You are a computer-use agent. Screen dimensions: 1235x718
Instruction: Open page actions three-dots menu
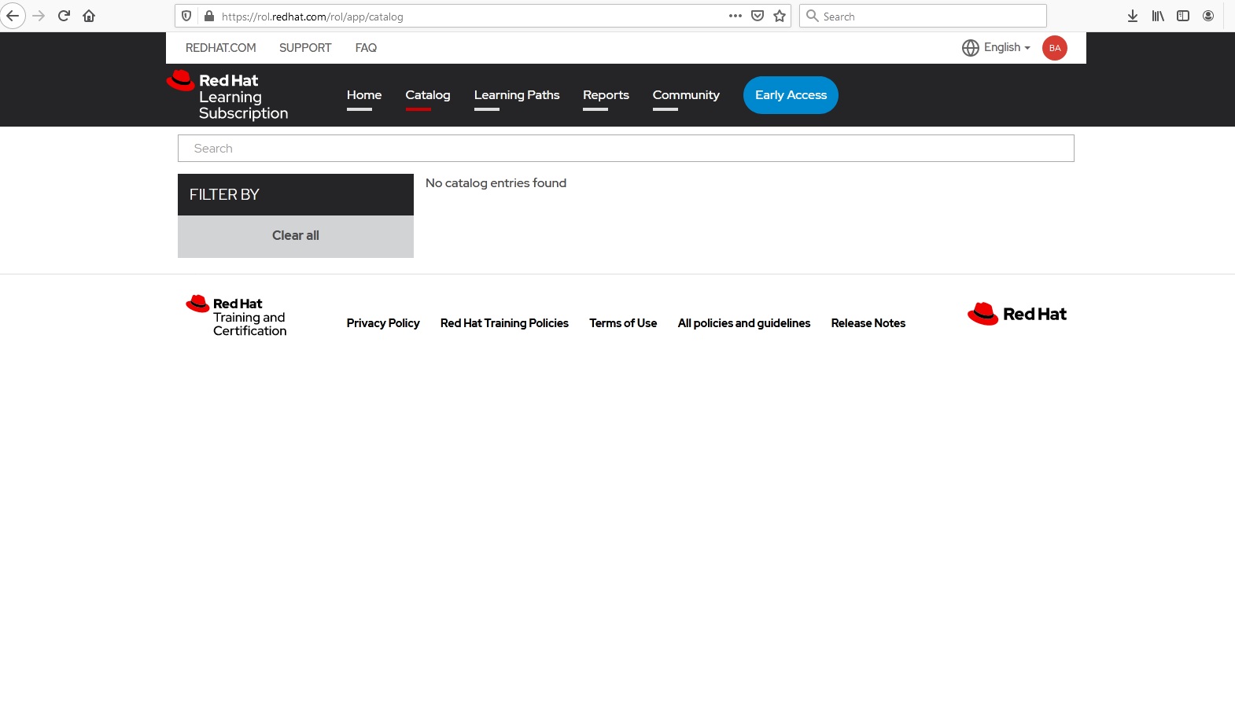coord(735,16)
